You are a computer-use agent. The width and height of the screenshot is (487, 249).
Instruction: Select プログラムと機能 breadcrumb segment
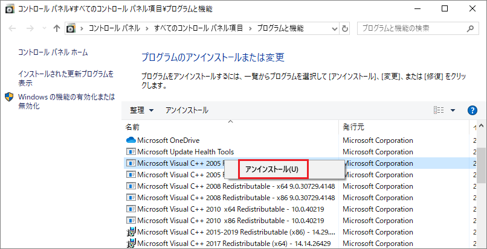click(x=280, y=28)
